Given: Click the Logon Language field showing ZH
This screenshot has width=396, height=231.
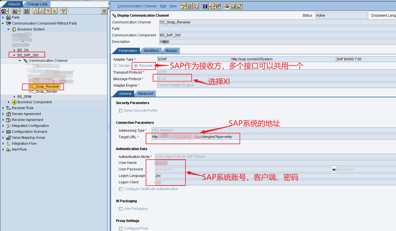Looking at the screenshot, I should coord(276,176).
